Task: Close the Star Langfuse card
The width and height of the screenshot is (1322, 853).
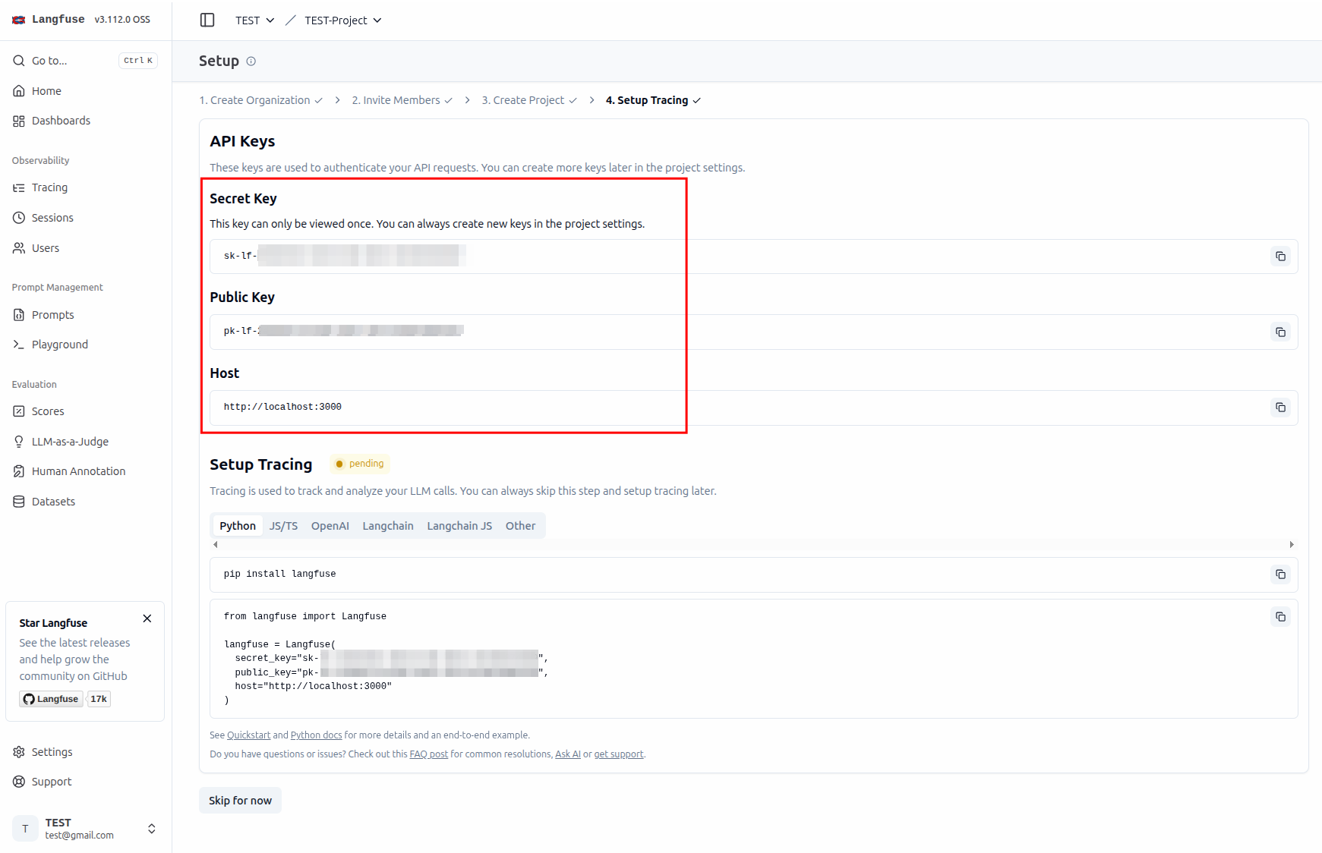Action: tap(147, 619)
